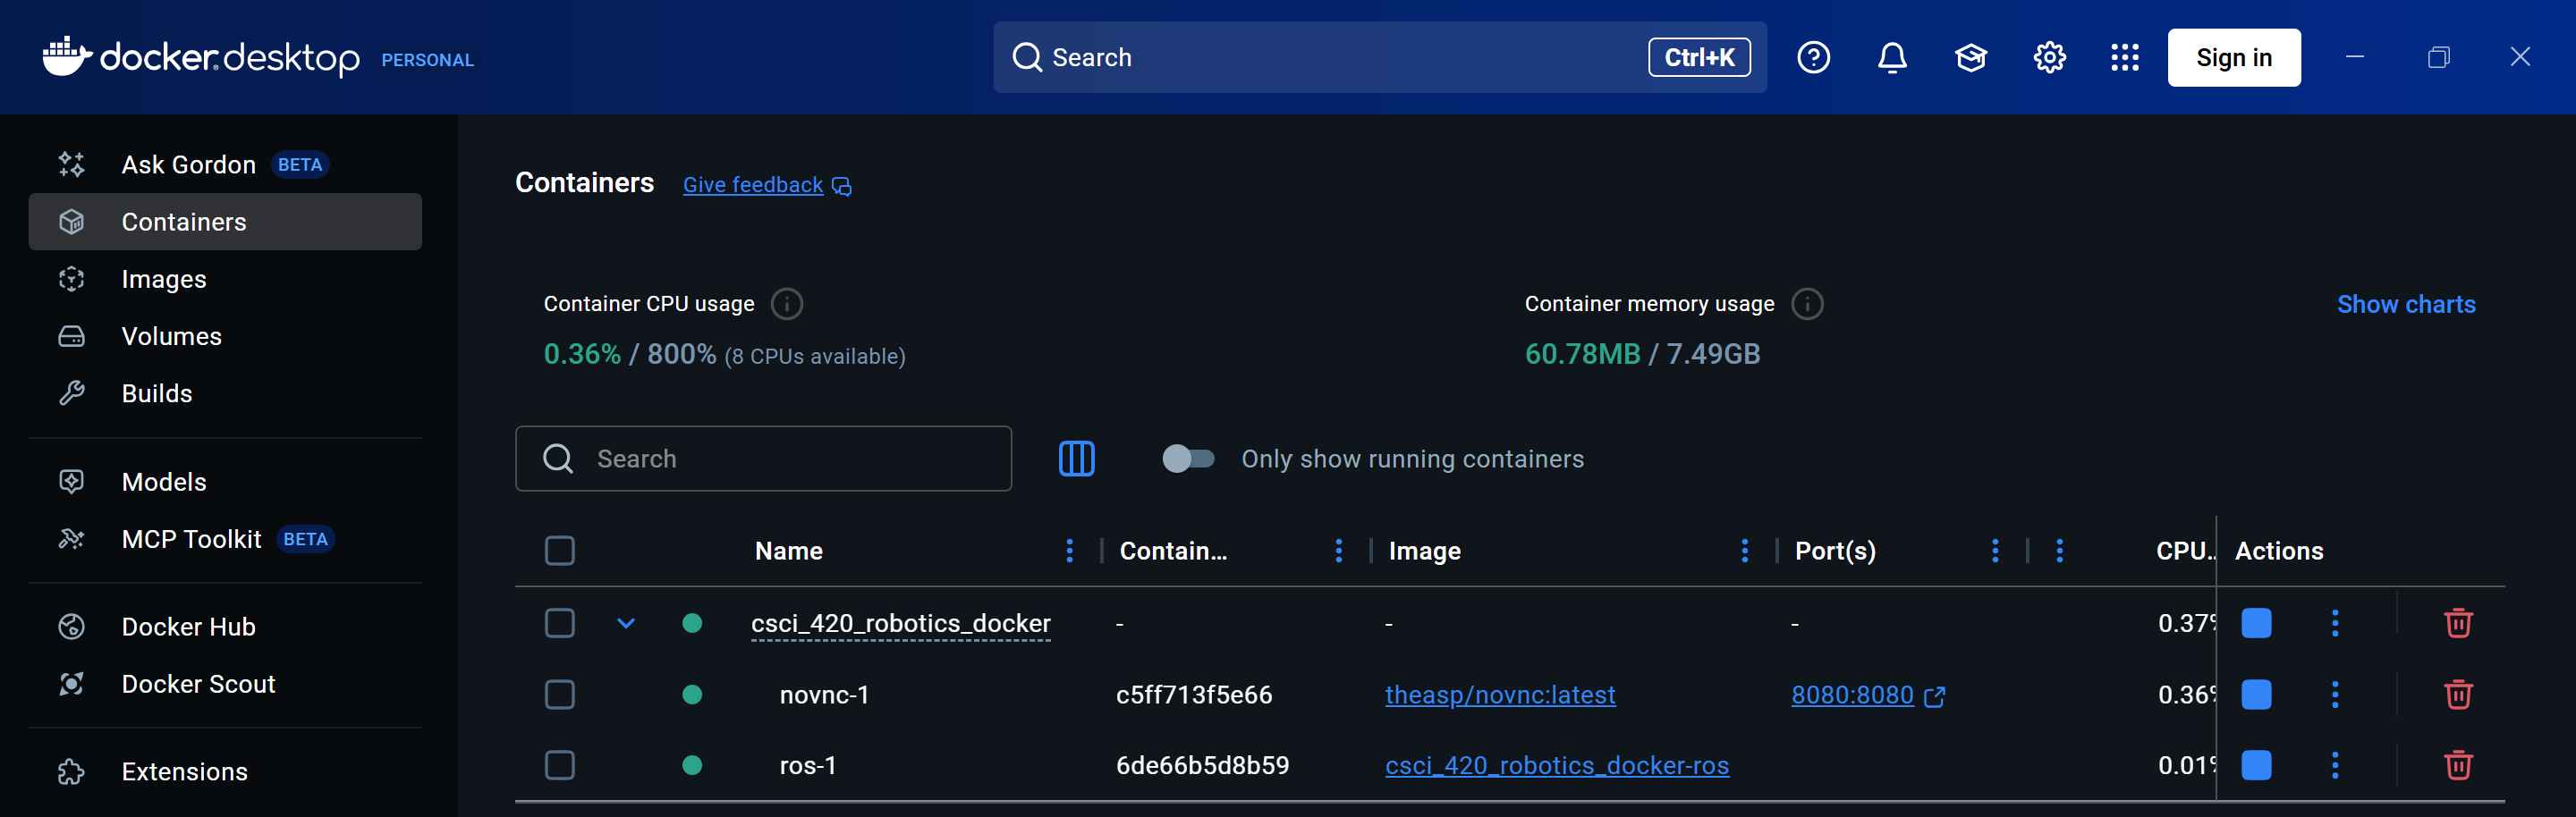
Task: Check the novnc-1 row checkbox
Action: coord(559,695)
